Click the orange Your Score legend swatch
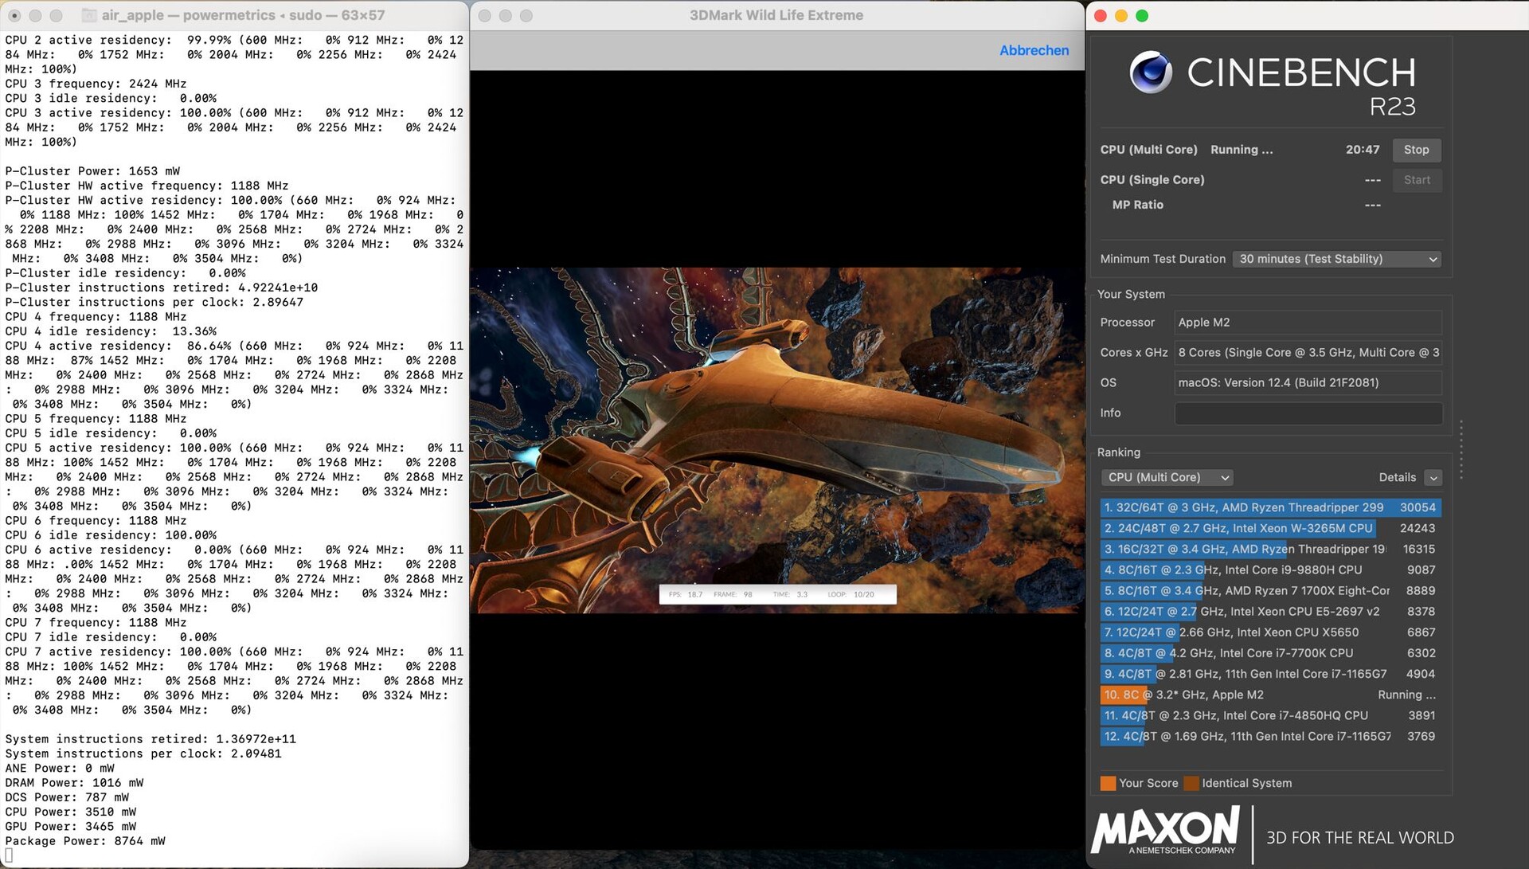The height and width of the screenshot is (869, 1529). 1108,783
